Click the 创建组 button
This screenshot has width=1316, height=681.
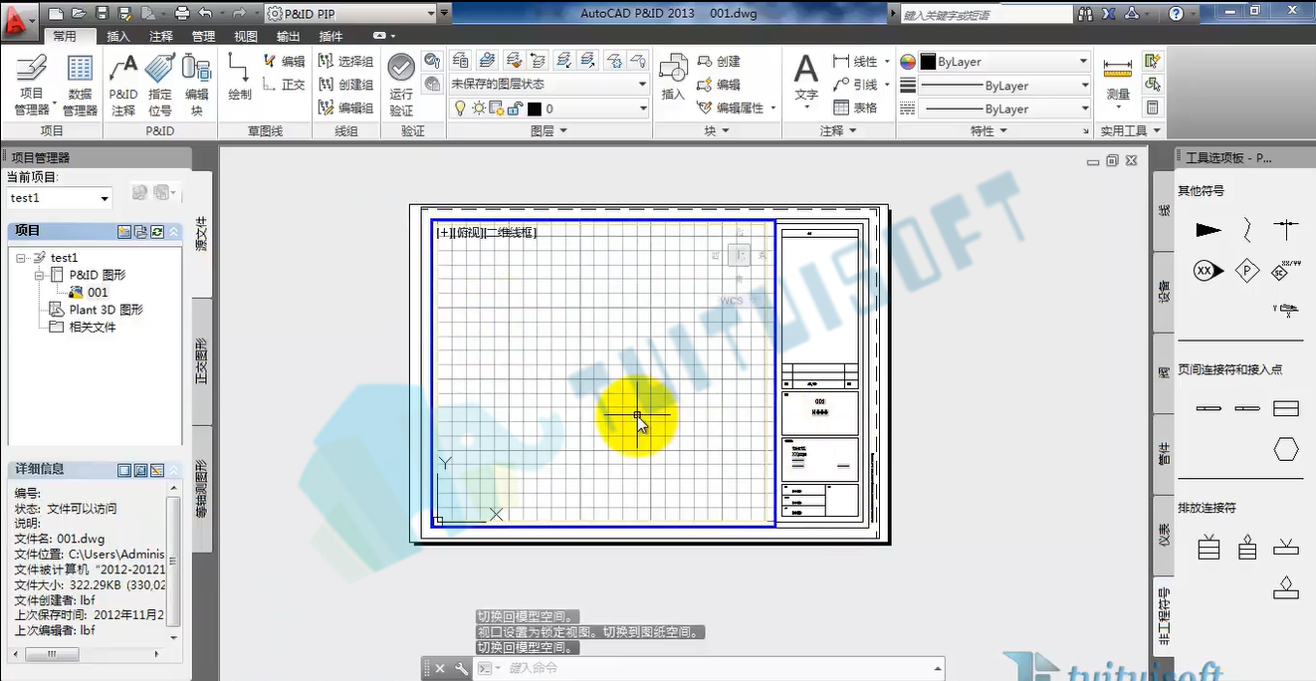pyautogui.click(x=346, y=85)
